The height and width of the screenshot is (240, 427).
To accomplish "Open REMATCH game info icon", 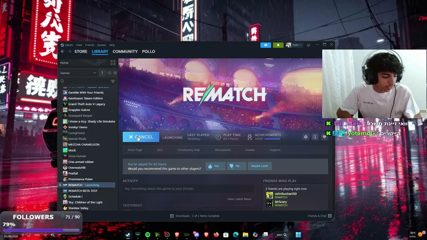I will [315, 137].
